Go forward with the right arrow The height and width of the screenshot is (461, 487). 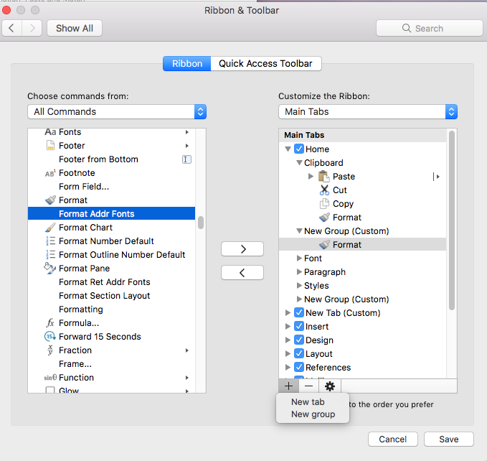pos(32,28)
